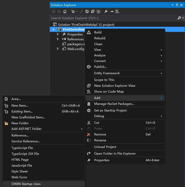
Task: Choose Rebuild from context menu
Action: click(x=125, y=38)
